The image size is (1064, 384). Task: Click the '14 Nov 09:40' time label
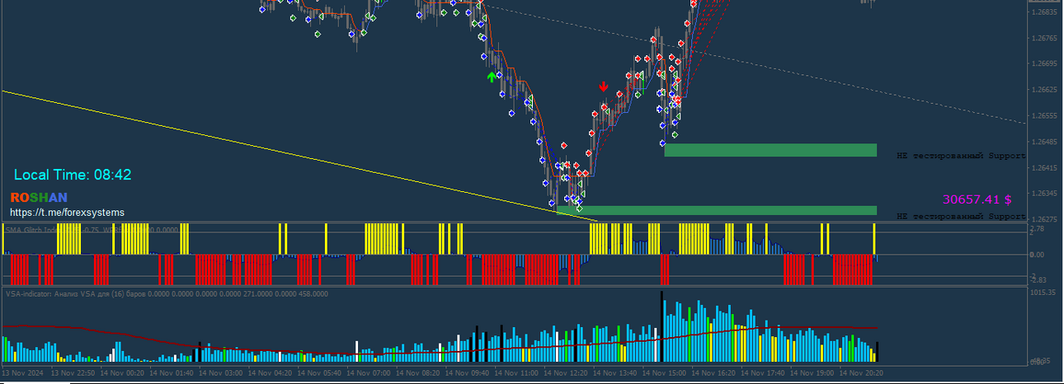467,372
